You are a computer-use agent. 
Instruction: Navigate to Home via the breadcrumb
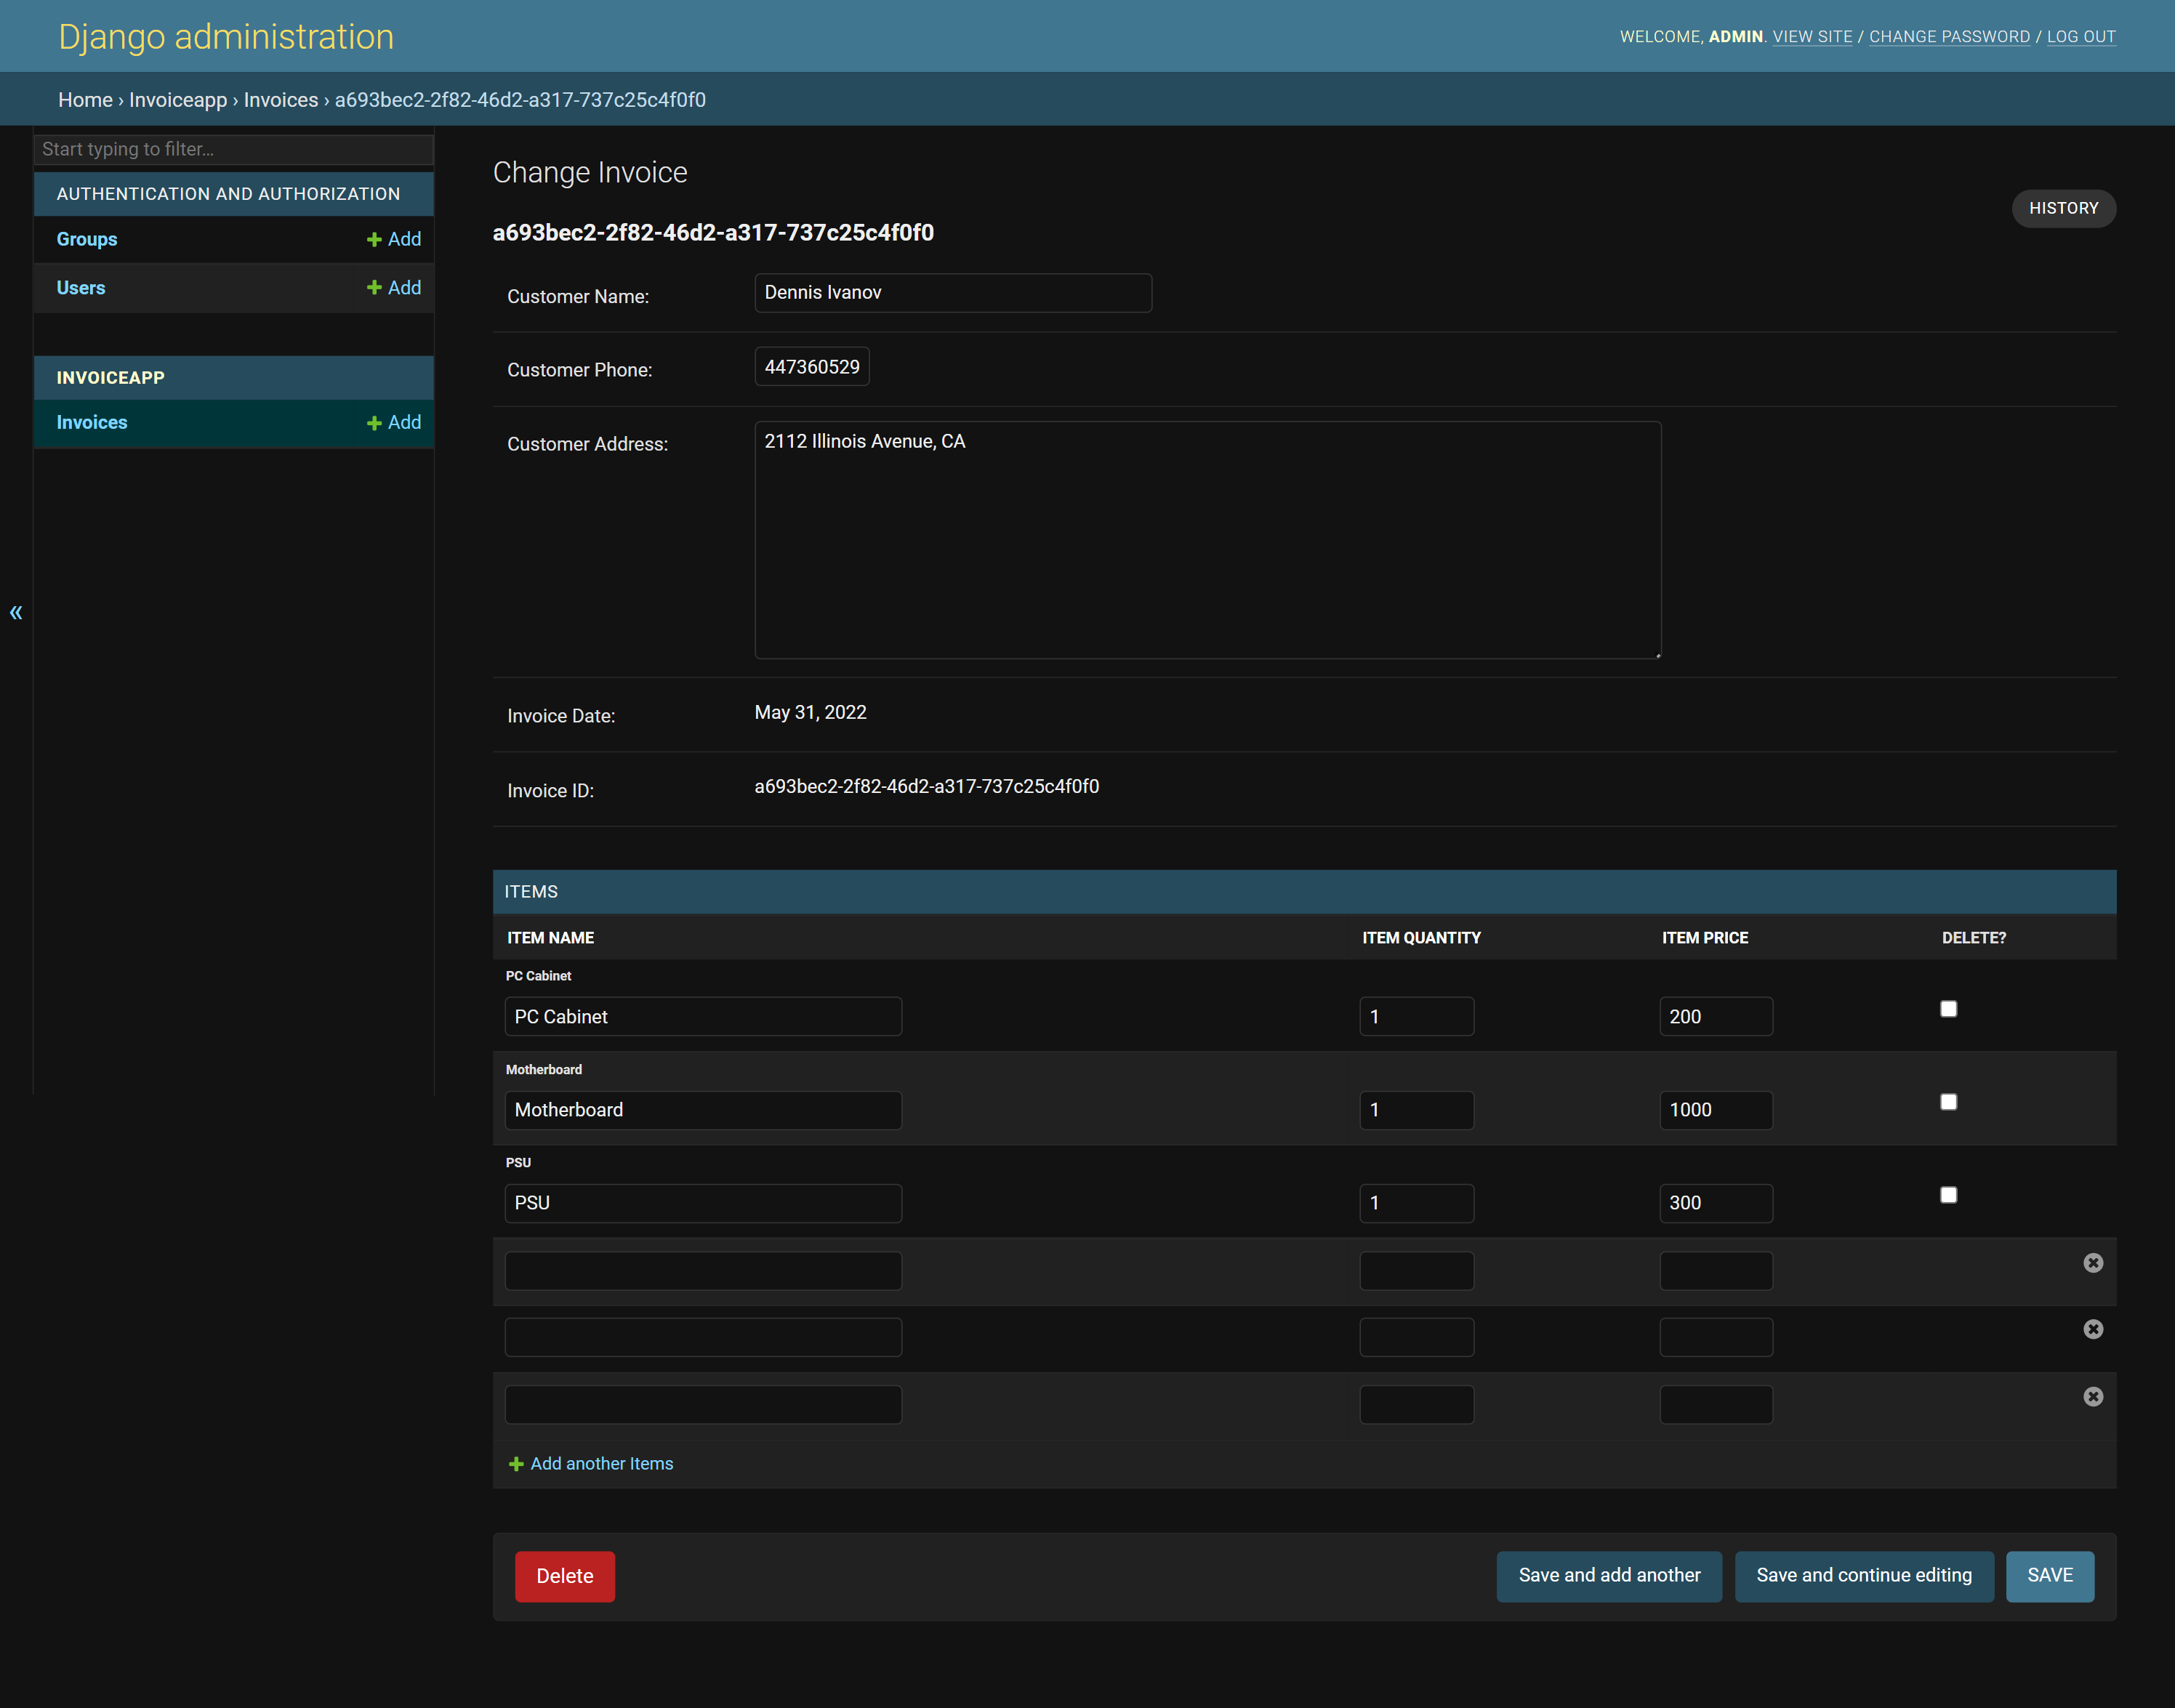(85, 99)
